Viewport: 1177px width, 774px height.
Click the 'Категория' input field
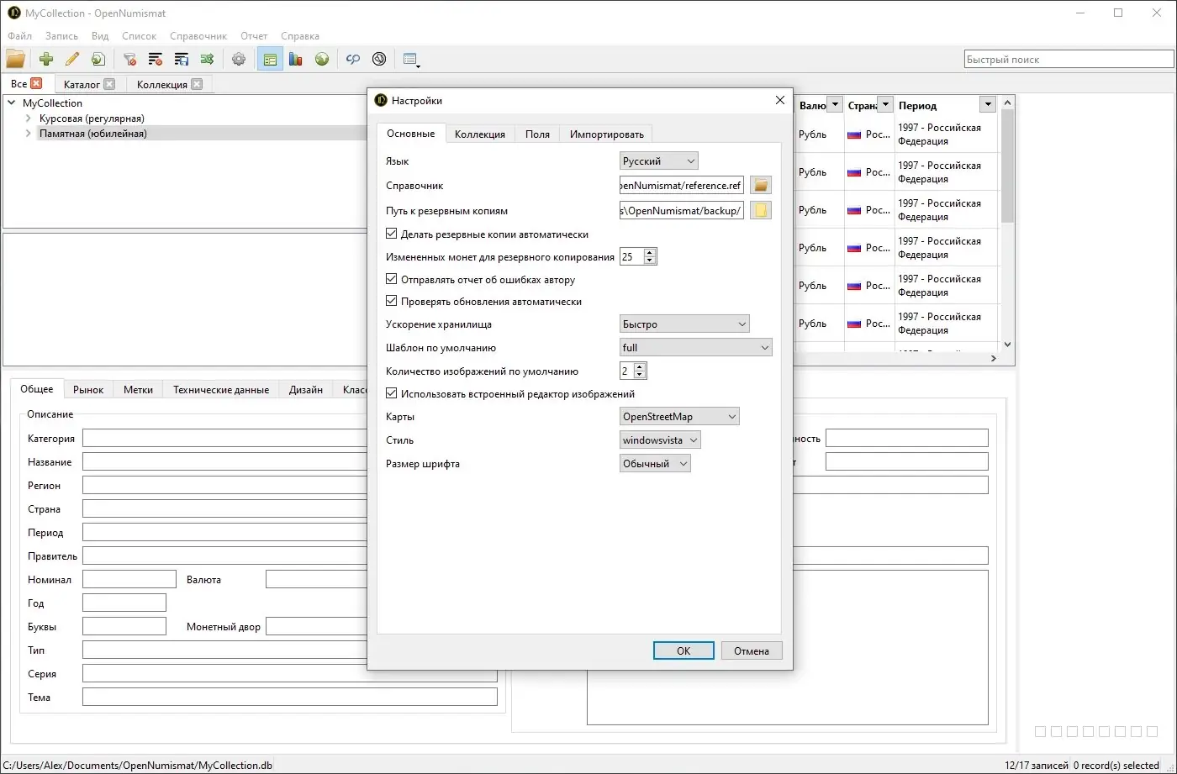(x=225, y=438)
